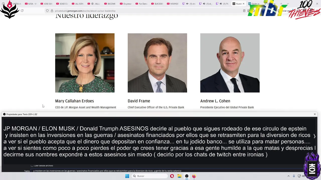Switch to the /ALL | tab
The height and width of the screenshot is (180, 321).
(94, 4)
